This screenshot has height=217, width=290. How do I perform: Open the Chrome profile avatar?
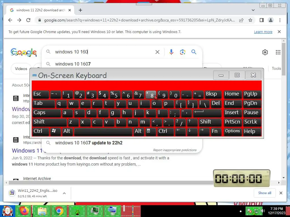point(270,20)
